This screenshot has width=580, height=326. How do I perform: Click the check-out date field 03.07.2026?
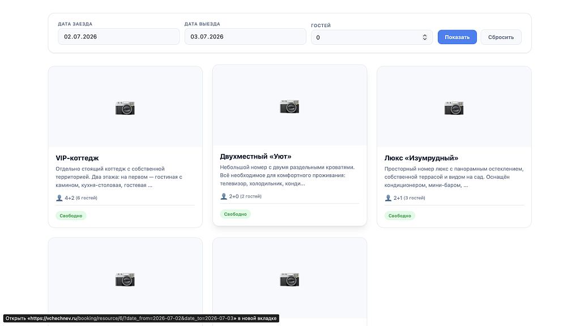(245, 37)
